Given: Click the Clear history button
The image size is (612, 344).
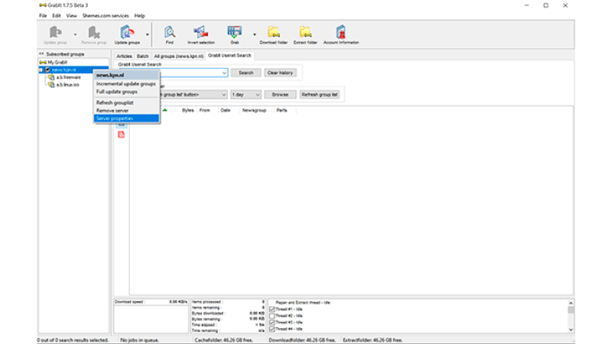Looking at the screenshot, I should [x=280, y=73].
